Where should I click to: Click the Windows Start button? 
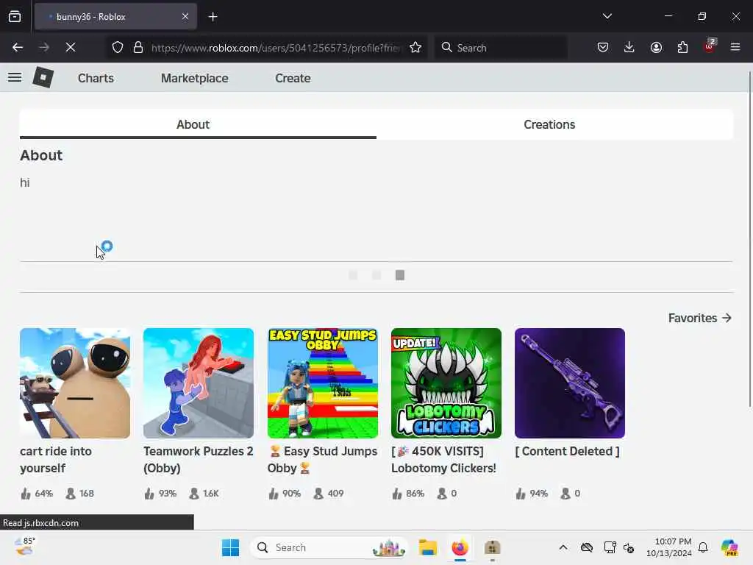click(230, 547)
